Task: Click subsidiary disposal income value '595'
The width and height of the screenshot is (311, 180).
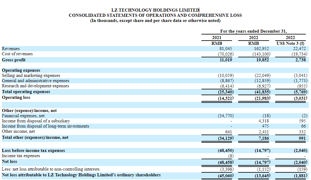Action: click(302, 121)
